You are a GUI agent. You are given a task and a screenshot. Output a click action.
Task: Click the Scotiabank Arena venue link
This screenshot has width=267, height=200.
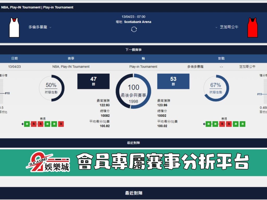[138, 22]
